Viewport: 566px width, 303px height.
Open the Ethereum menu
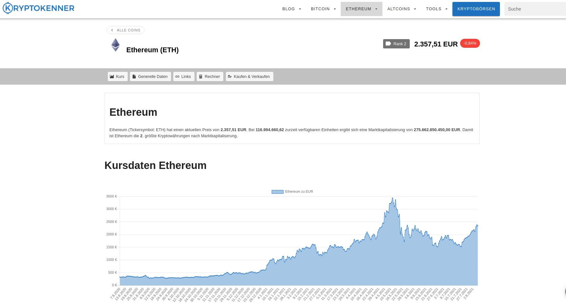coord(362,9)
